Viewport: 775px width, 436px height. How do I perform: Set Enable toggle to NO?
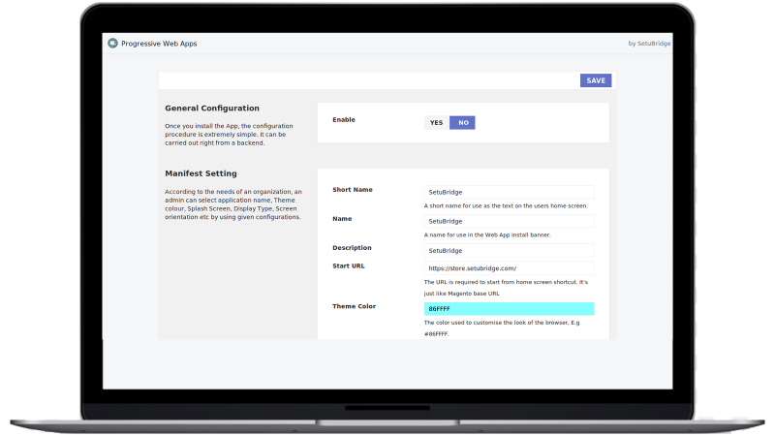pos(463,123)
